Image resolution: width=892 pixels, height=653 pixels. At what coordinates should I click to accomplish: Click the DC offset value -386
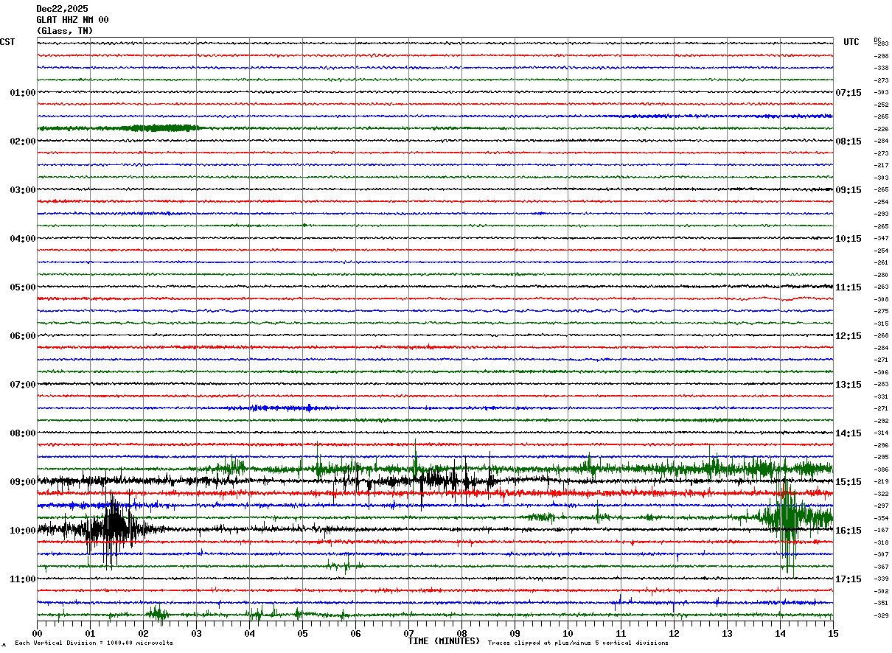tap(881, 469)
